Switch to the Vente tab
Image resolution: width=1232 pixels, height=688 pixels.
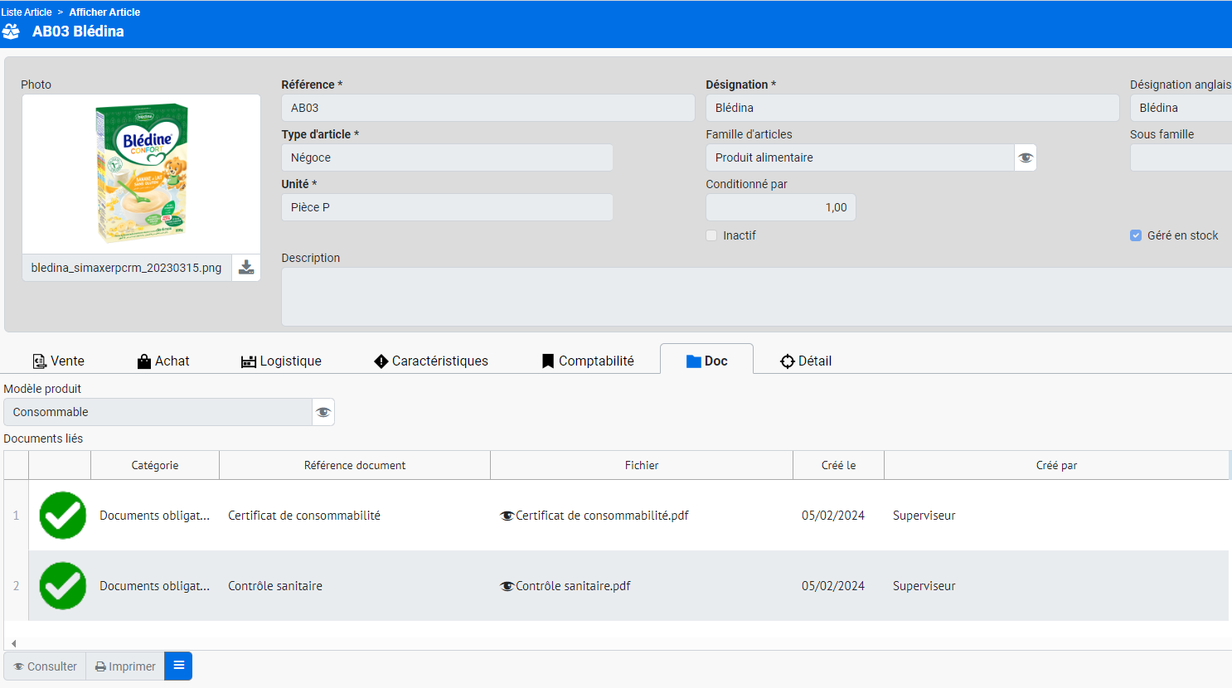58,361
